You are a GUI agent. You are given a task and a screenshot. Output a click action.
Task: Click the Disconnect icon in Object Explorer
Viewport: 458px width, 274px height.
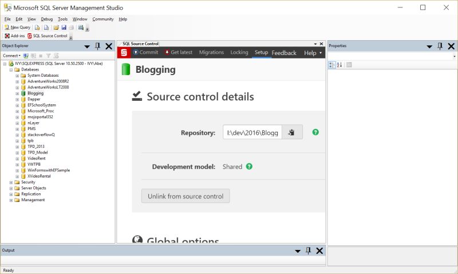[x=34, y=56]
